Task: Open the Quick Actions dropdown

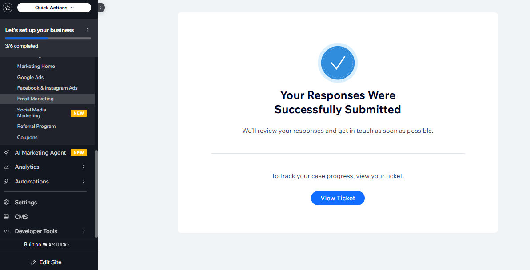Action: point(54,8)
